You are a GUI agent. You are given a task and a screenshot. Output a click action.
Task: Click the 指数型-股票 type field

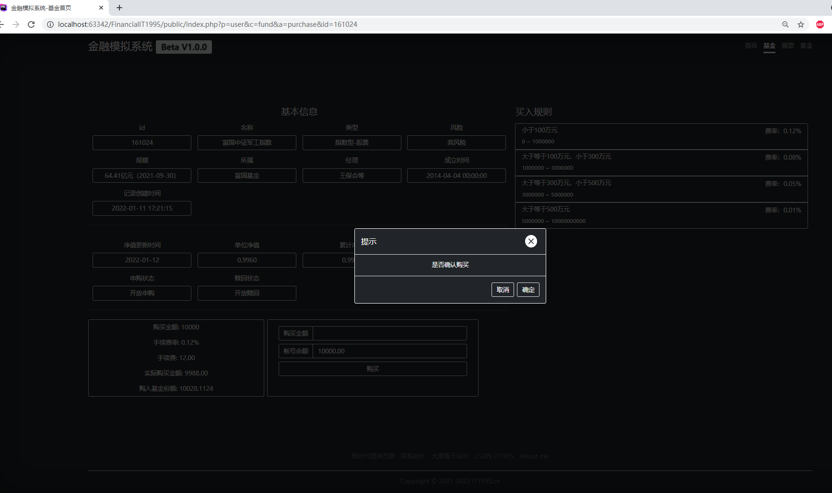point(352,142)
